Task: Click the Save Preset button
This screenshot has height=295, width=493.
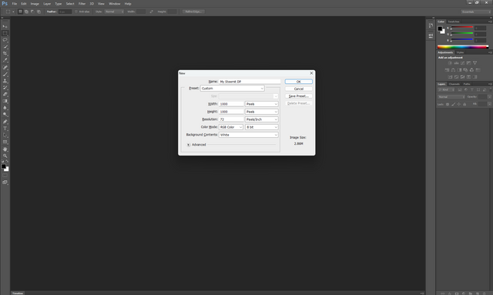Action: tap(299, 96)
